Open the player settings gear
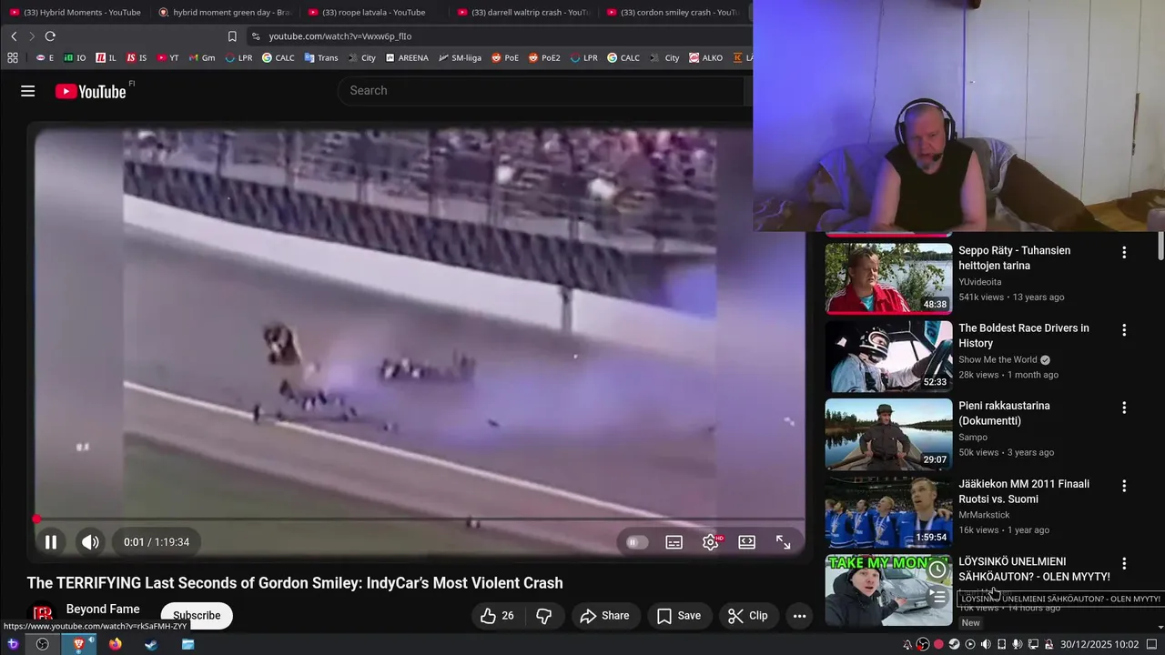1165x655 pixels. [x=710, y=542]
